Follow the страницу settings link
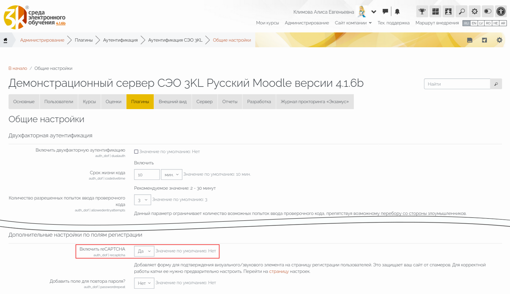 point(279,271)
